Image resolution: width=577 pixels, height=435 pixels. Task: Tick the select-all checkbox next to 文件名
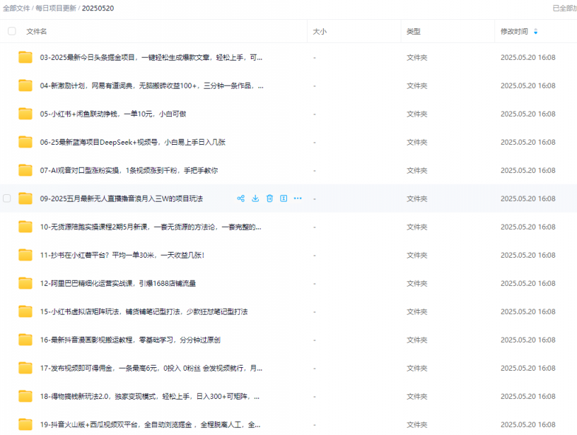11,31
